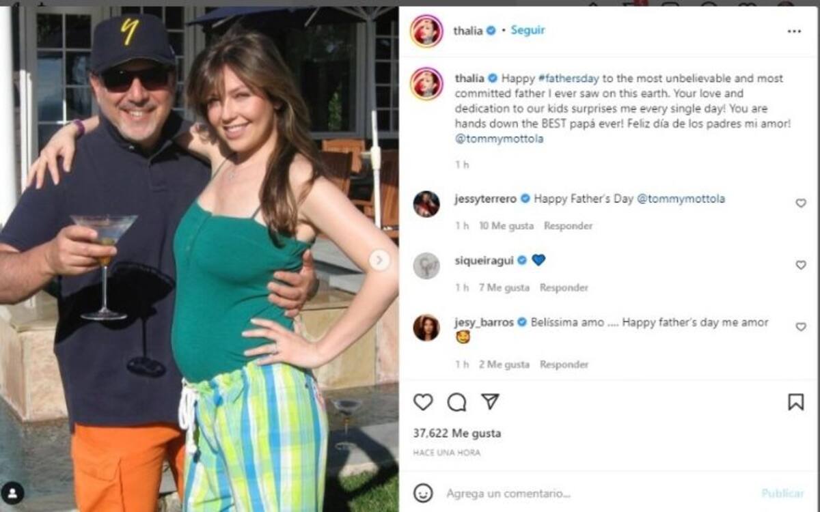Open thalia's profile picture in the header
The width and height of the screenshot is (820, 512).
426,31
